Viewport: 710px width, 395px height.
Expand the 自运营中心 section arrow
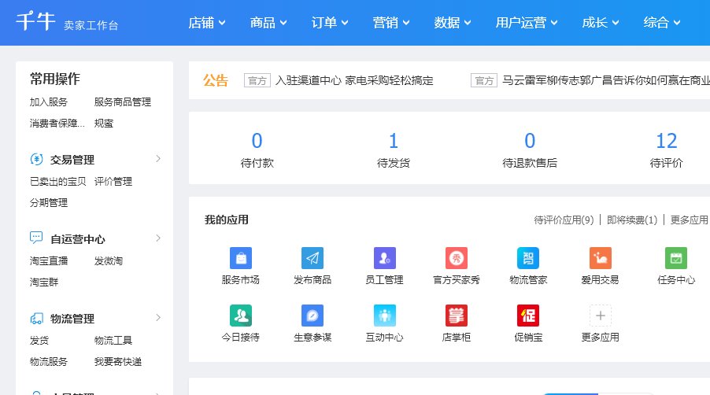tap(158, 238)
